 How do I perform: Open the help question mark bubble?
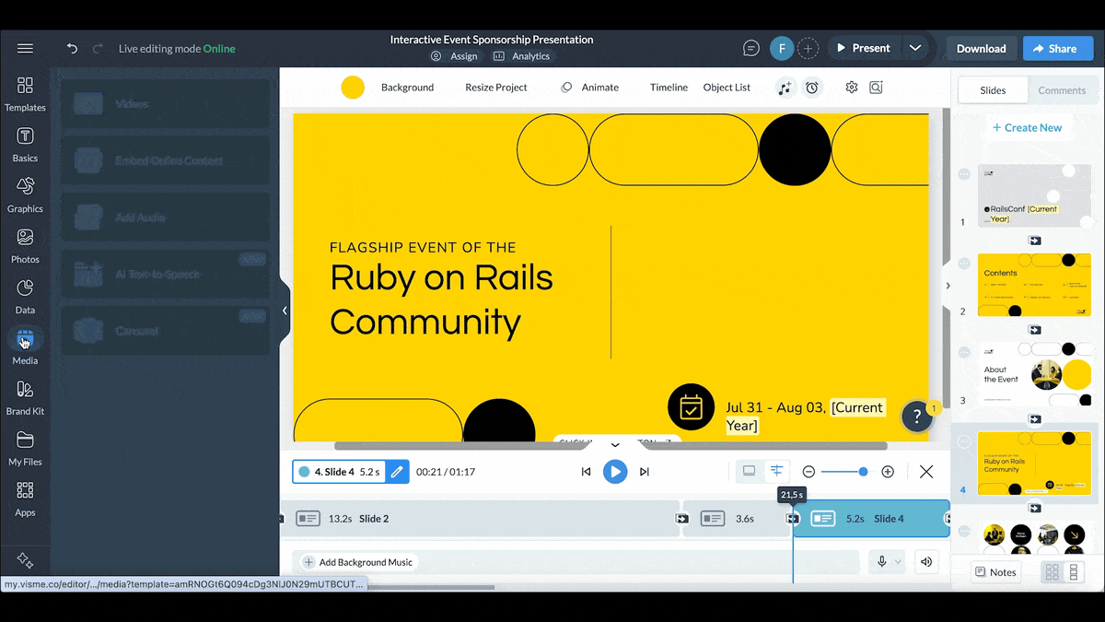(x=917, y=417)
